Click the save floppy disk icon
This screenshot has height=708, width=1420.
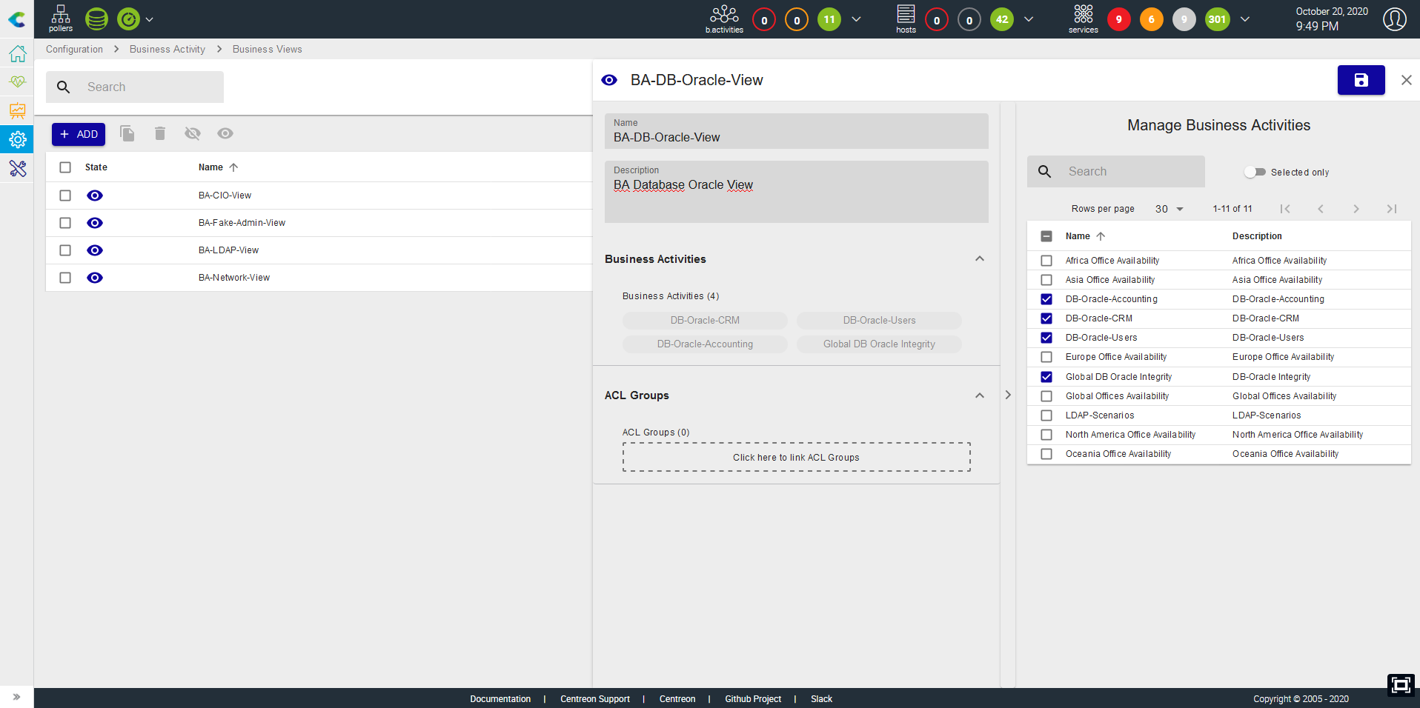point(1361,80)
